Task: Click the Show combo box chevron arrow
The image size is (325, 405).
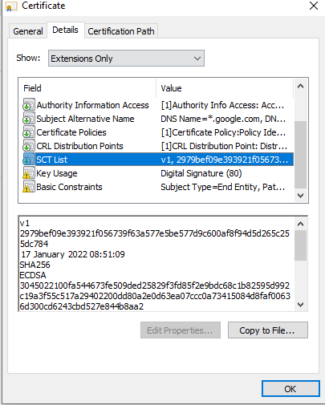Action: 197,59
